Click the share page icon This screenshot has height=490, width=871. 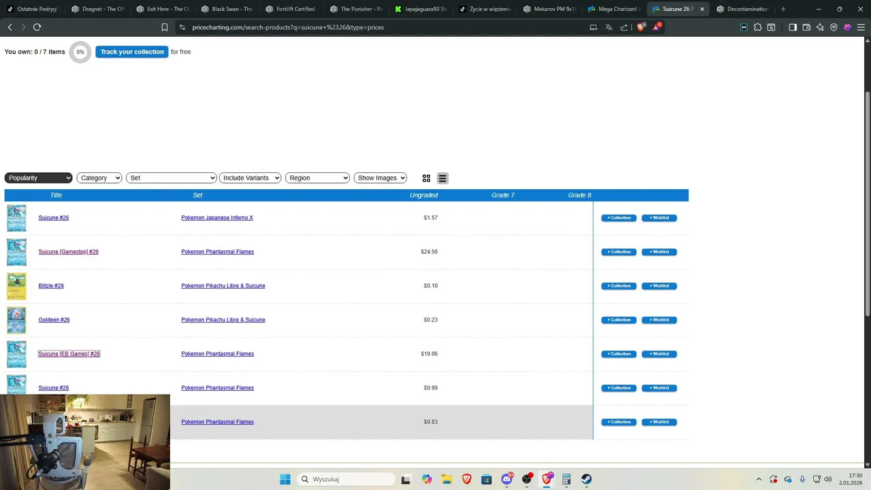(624, 27)
